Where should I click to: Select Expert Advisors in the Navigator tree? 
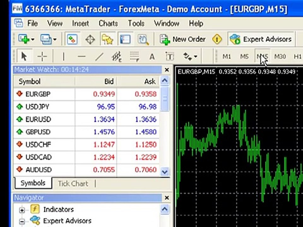[x=67, y=221]
